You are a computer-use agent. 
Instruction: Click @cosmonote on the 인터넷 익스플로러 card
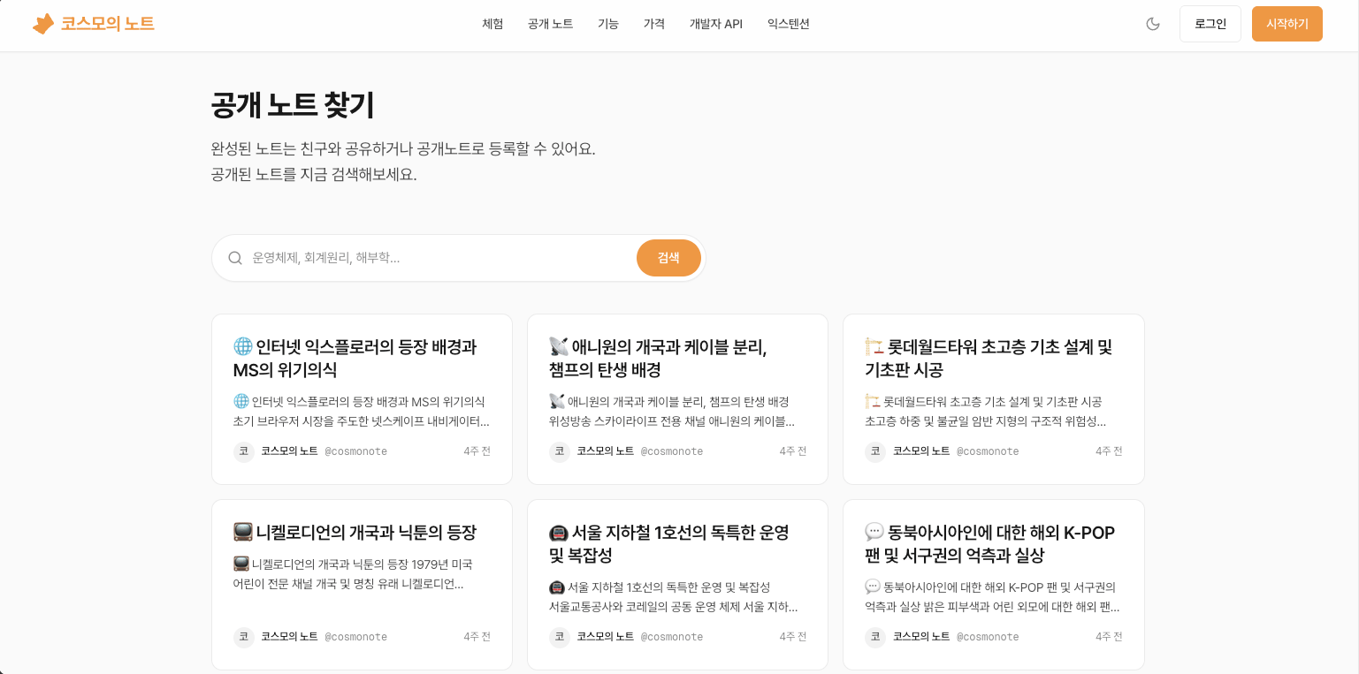coord(355,451)
